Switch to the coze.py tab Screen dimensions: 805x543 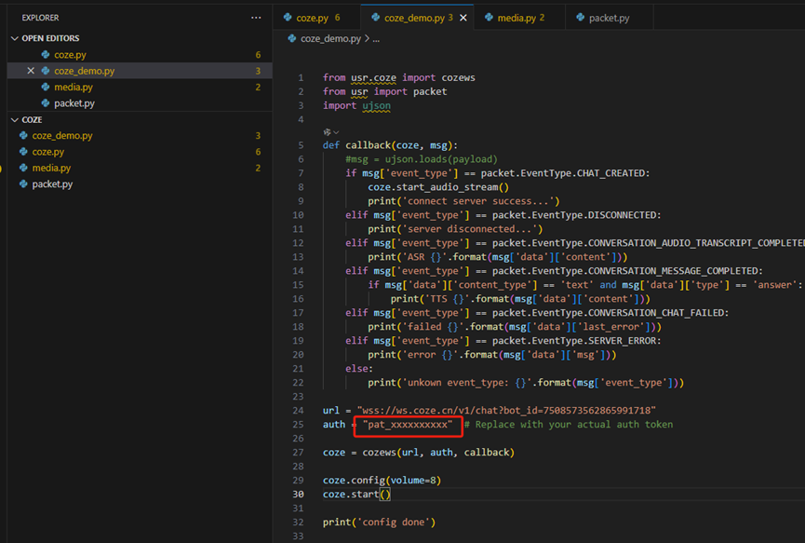[x=313, y=18]
